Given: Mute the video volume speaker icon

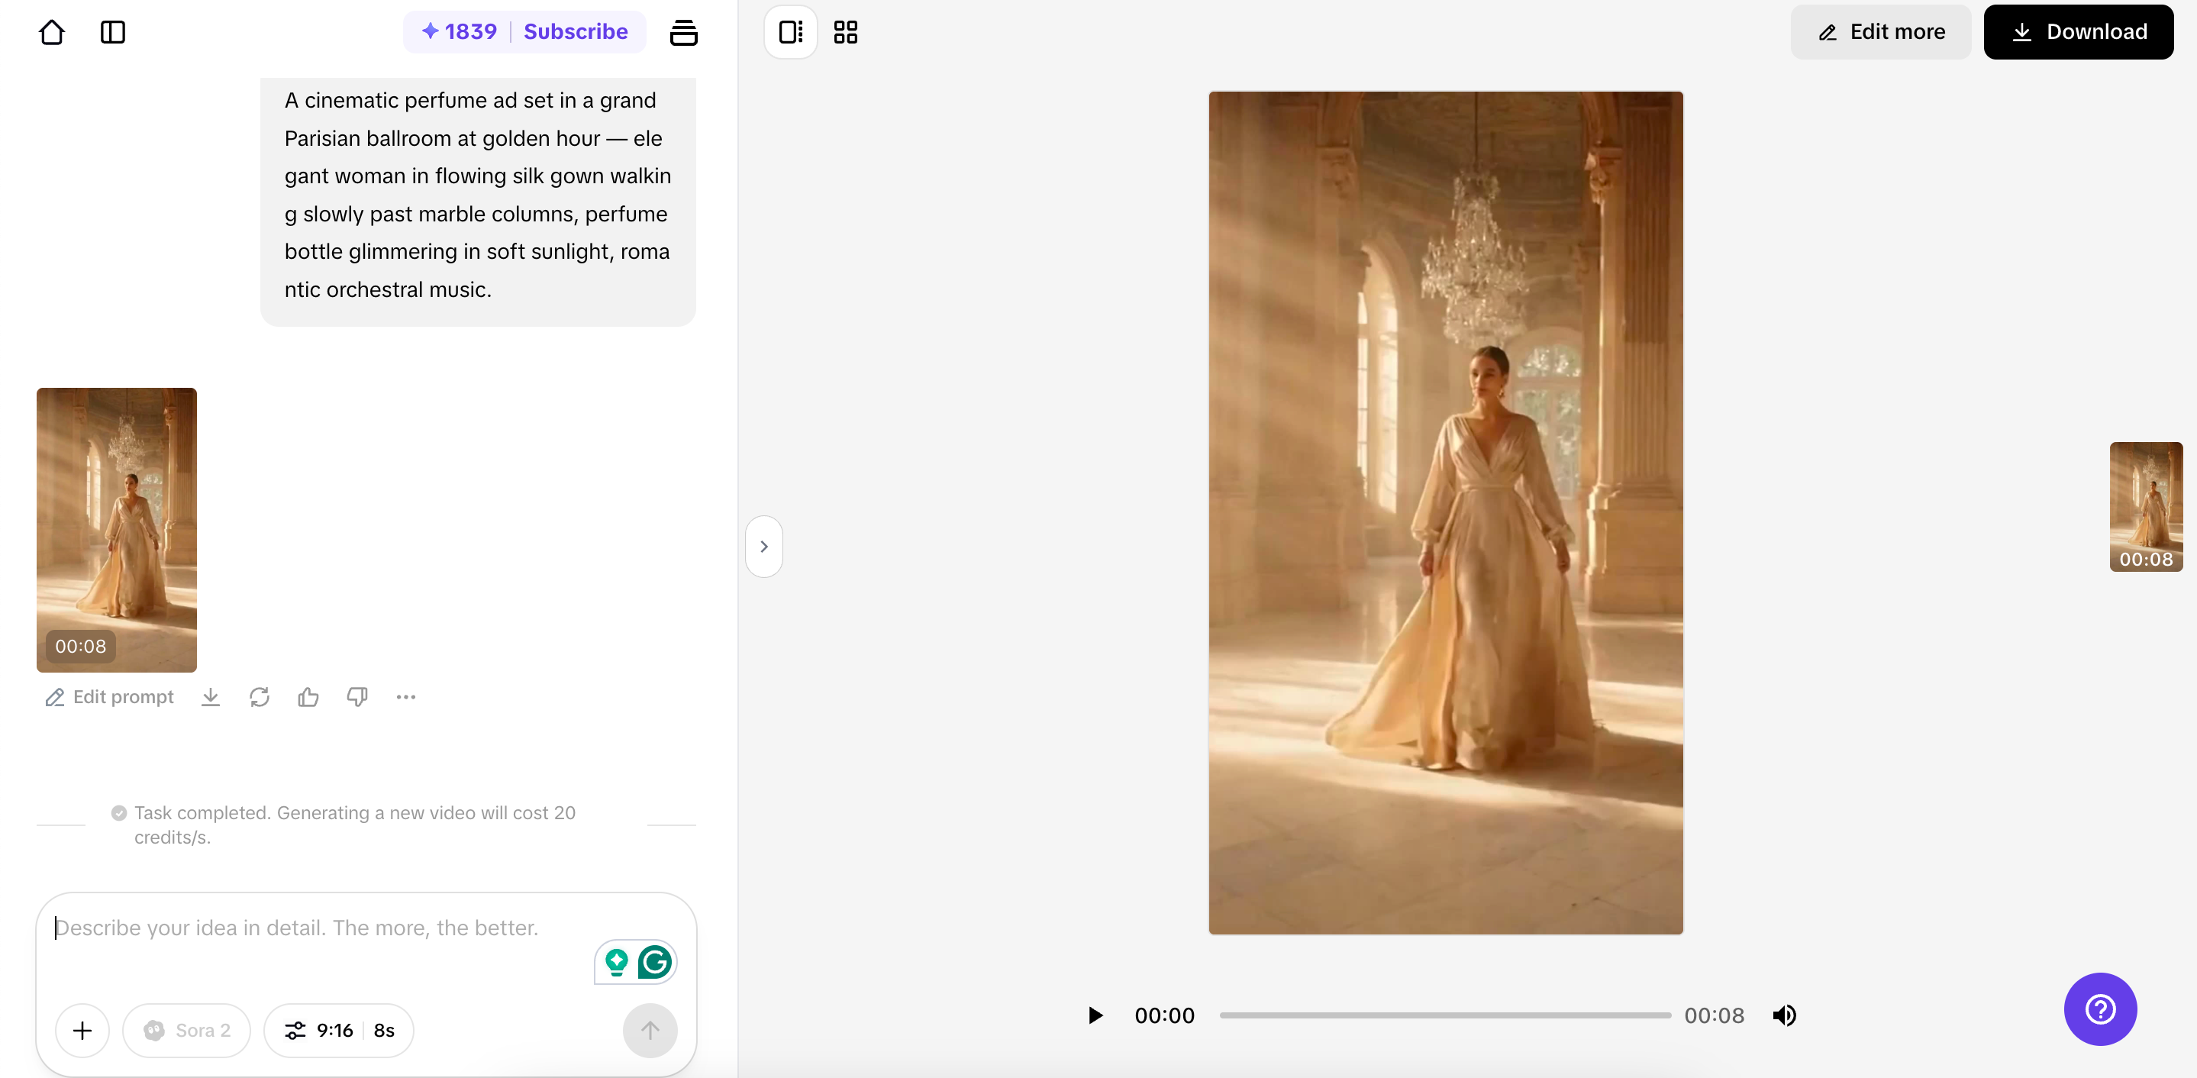Looking at the screenshot, I should tap(1784, 1015).
